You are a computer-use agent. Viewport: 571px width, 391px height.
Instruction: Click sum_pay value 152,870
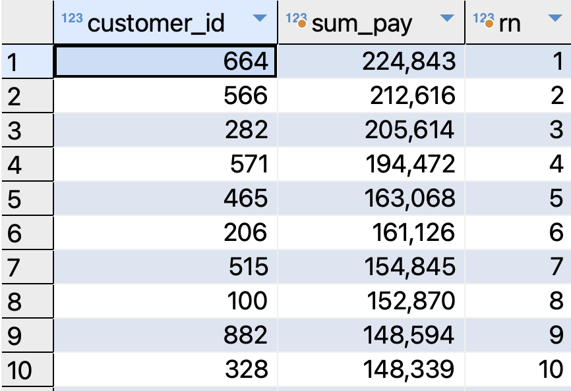pos(411,301)
